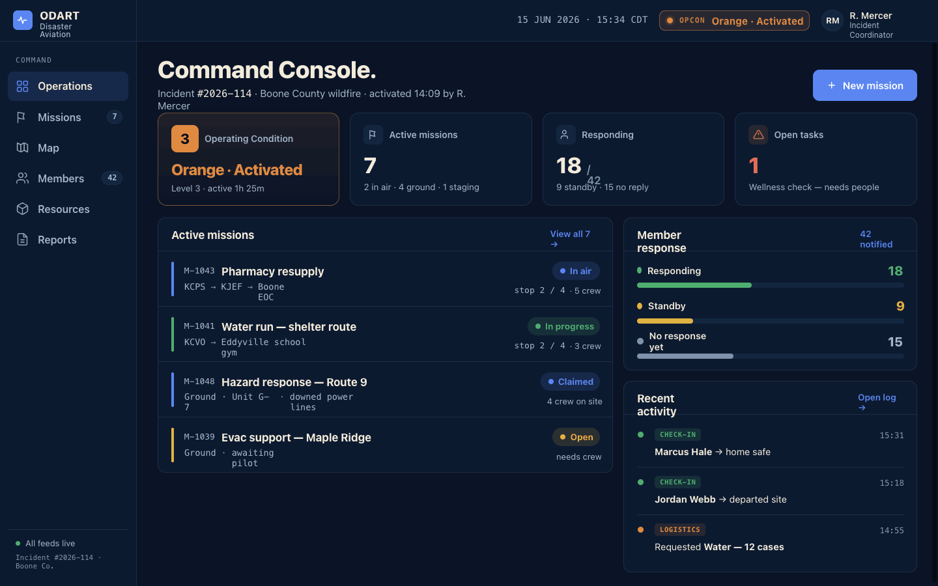Click the Responding count 18 in member panel
The image size is (938, 586).
pyautogui.click(x=896, y=271)
